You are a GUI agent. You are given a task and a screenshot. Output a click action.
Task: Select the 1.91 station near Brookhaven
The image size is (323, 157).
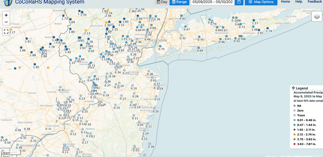tap(259, 30)
